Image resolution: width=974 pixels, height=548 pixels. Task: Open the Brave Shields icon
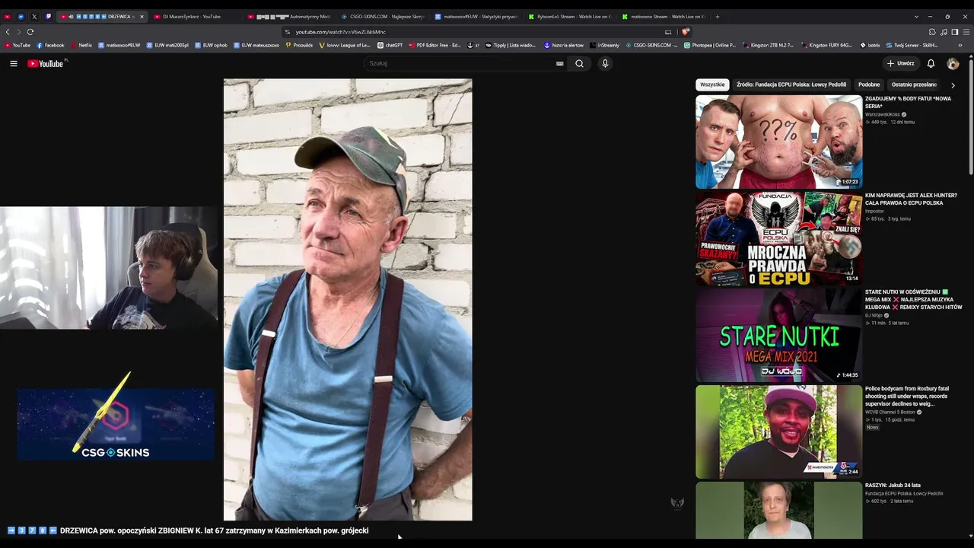pos(686,32)
